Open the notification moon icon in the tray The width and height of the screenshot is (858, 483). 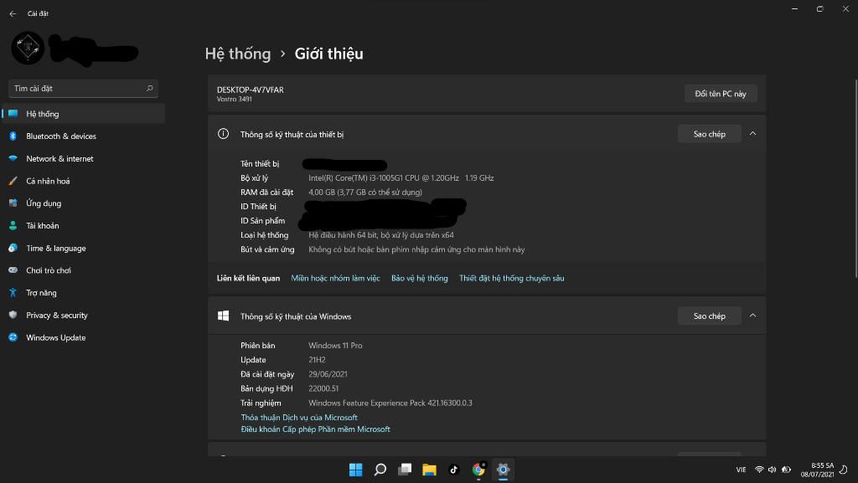pos(844,470)
